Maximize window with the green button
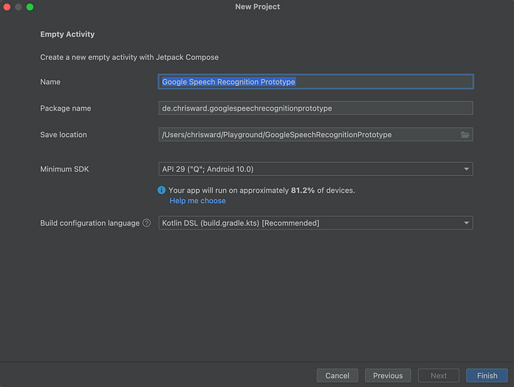The image size is (514, 387). [30, 7]
